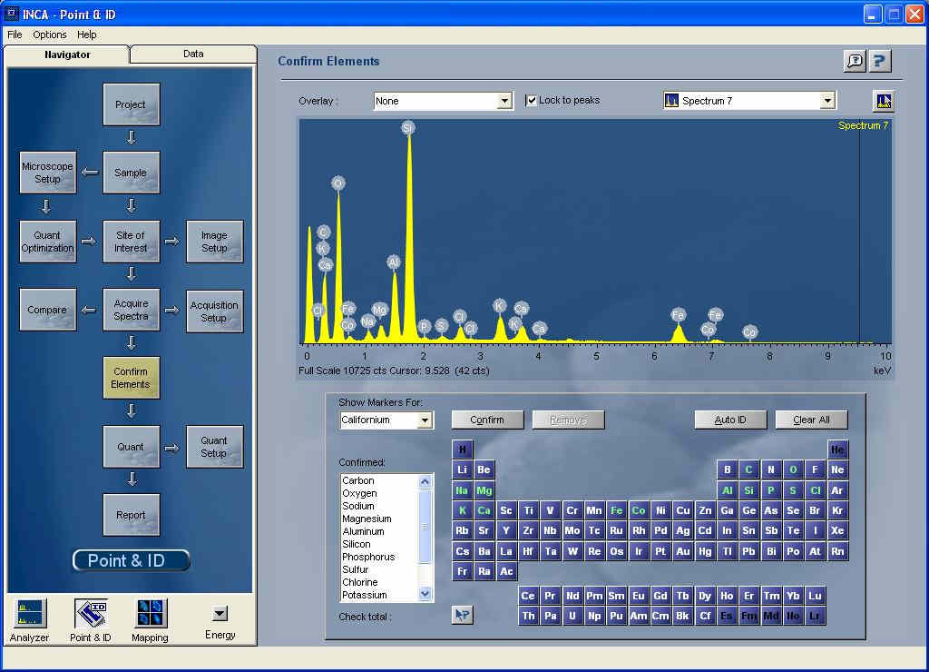
Task: Click the Confirmed list scrollbar down arrow
Action: [x=425, y=593]
